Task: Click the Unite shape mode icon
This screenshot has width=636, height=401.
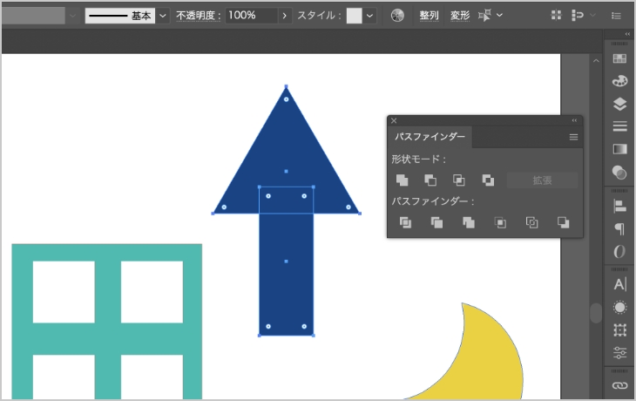Action: tap(402, 180)
